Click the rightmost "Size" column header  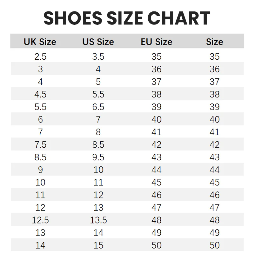pyautogui.click(x=215, y=42)
